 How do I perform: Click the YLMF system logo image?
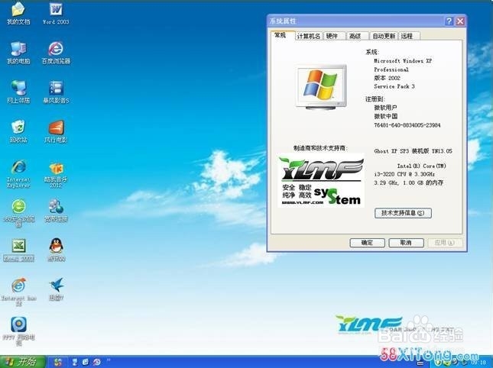pyautogui.click(x=321, y=180)
